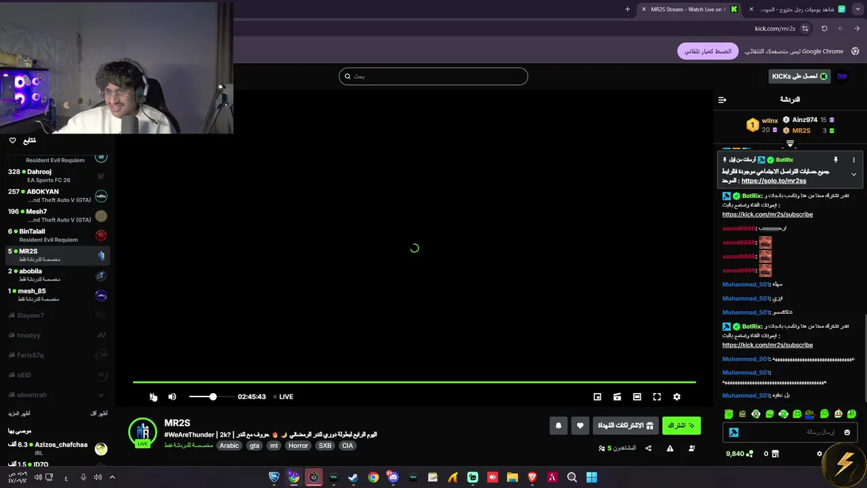The image size is (867, 488).
Task: Open ABOKYAN channel in sidebar
Action: tap(58, 196)
